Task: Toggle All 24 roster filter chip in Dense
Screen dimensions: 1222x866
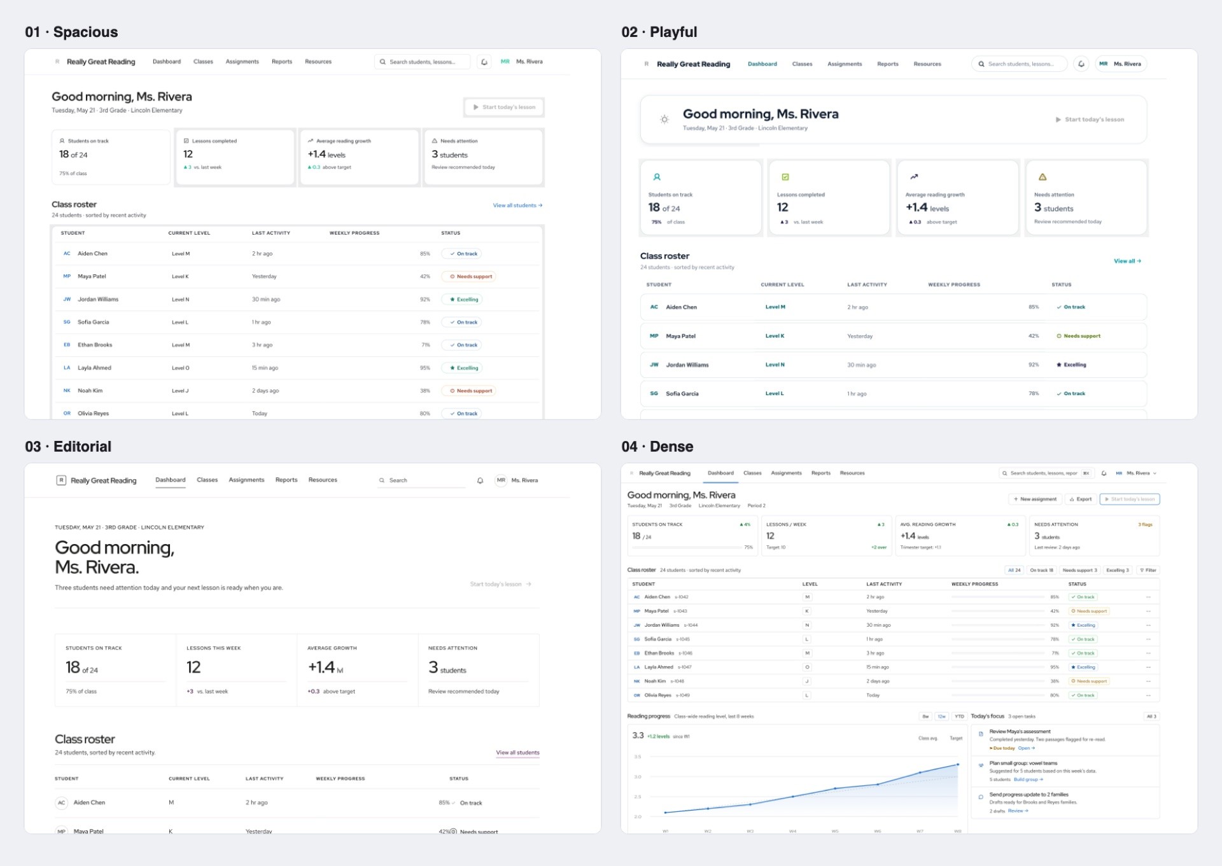Action: (1014, 570)
